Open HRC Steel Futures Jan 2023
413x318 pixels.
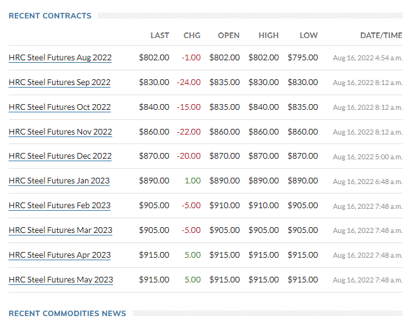[x=59, y=181]
